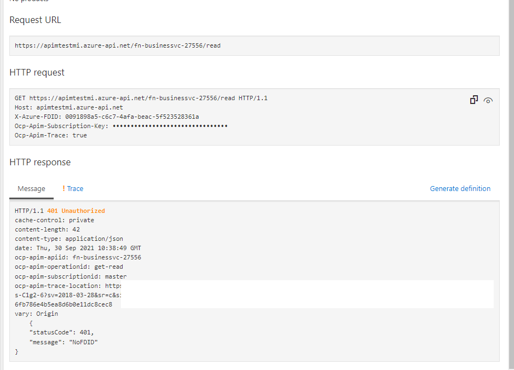Click the ocp-apim-operationid: get-read header
514x370 pixels.
[70, 267]
